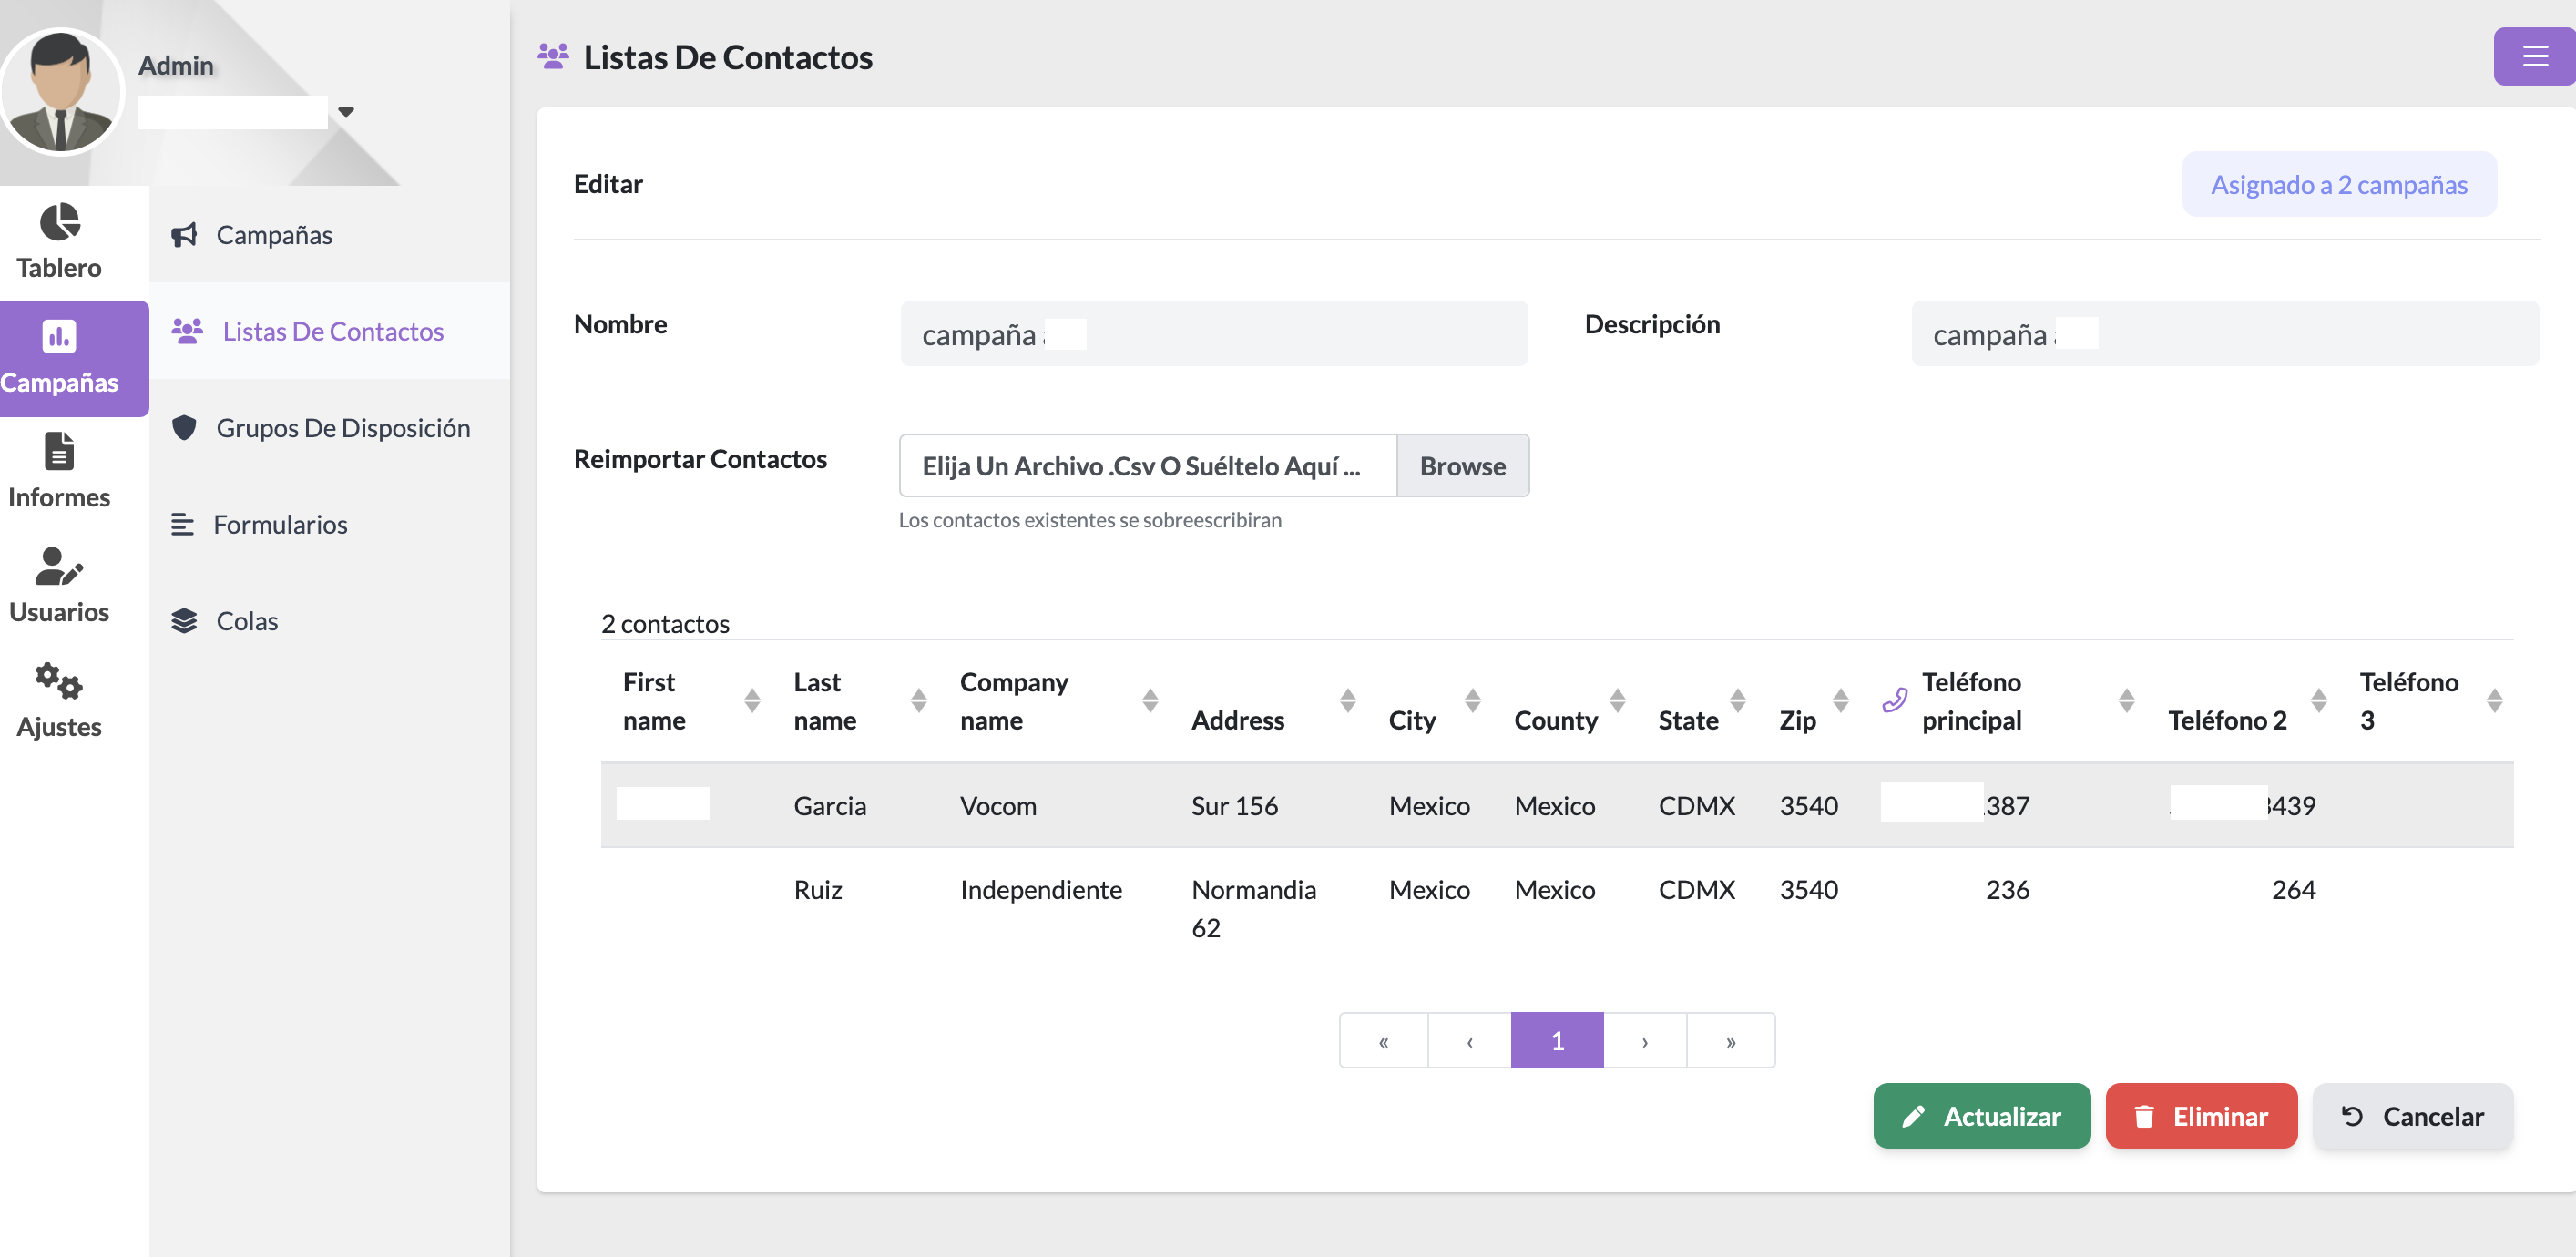
Task: Click Asignado a 2 campañas badge
Action: 2338,185
